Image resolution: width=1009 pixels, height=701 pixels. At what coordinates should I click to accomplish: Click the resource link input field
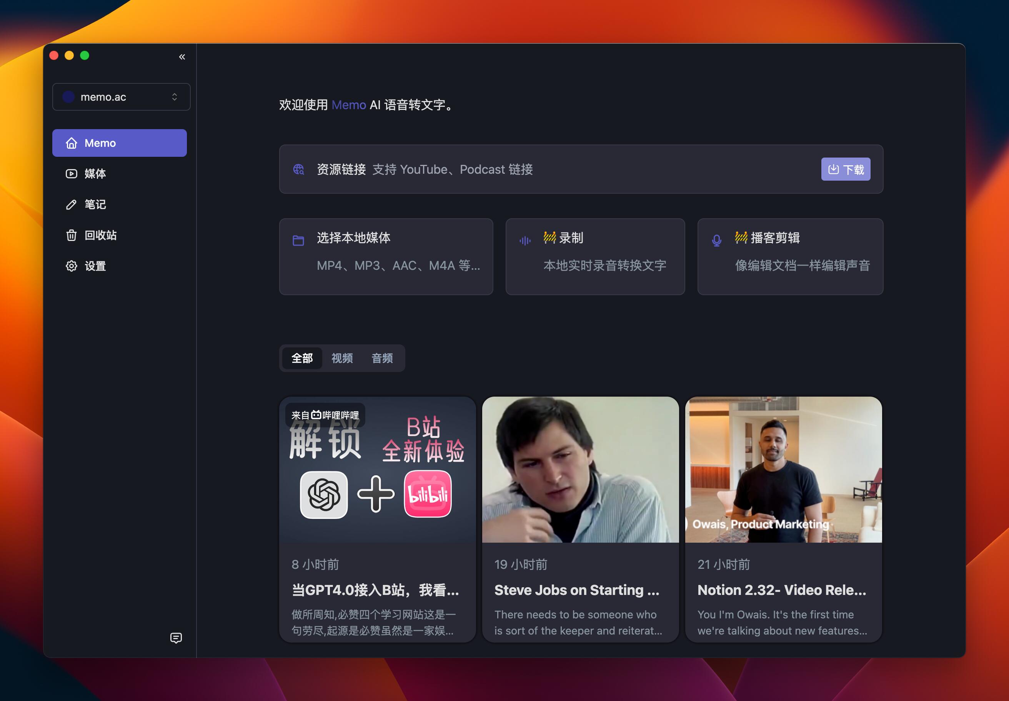pos(571,169)
